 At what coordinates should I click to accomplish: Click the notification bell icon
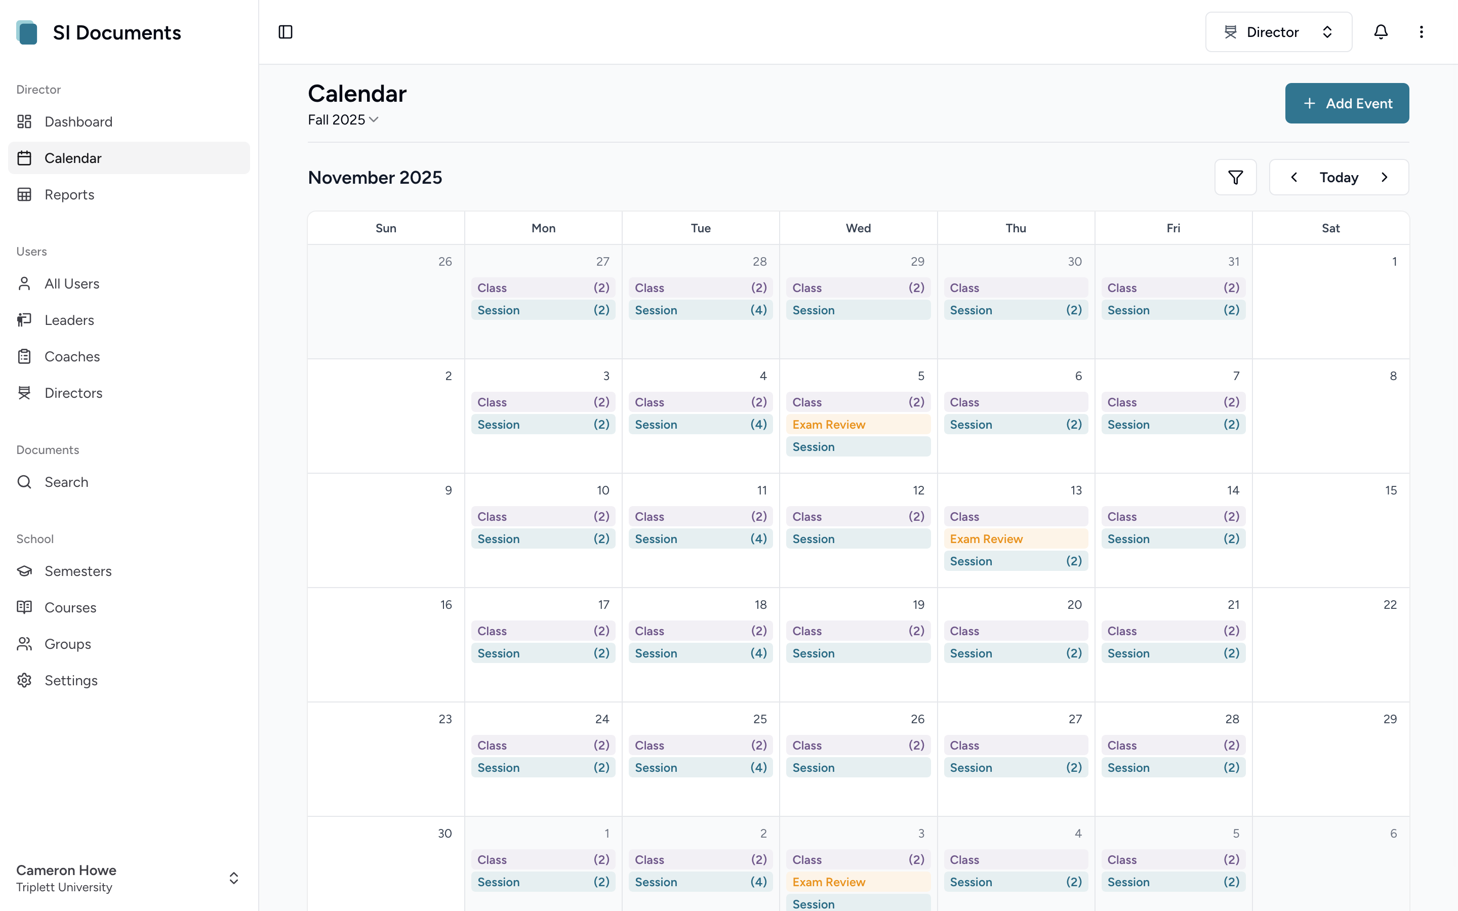1381,31
